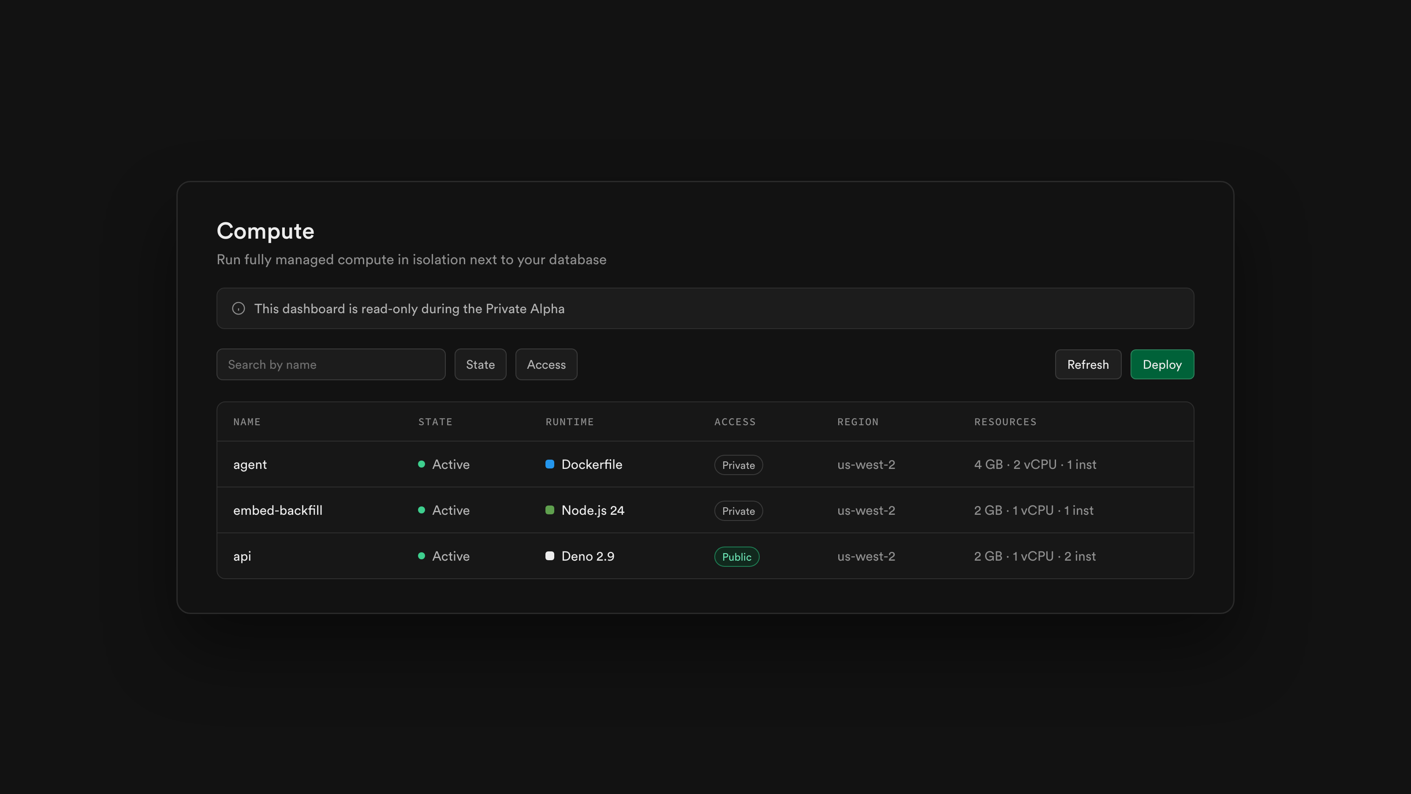Image resolution: width=1411 pixels, height=794 pixels.
Task: Click us-west-2 region in the api row
Action: pyautogui.click(x=866, y=556)
